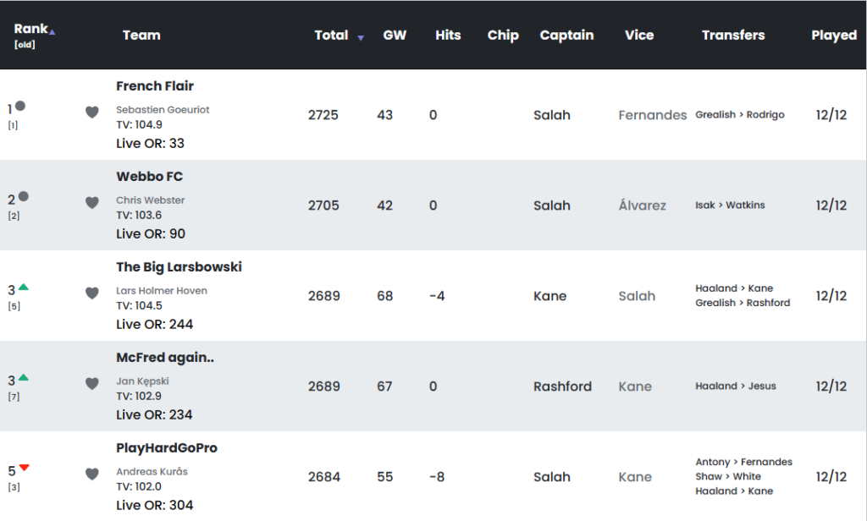This screenshot has width=867, height=521.
Task: Favorite The Big Larsbowski with heart icon
Action: pos(91,293)
